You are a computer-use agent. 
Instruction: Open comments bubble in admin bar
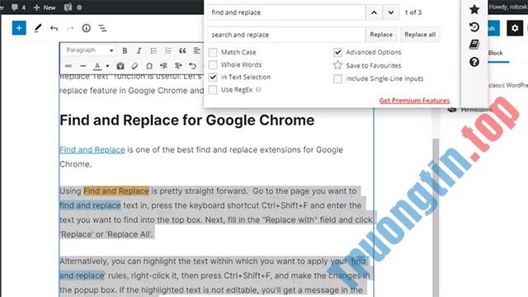(x=18, y=7)
